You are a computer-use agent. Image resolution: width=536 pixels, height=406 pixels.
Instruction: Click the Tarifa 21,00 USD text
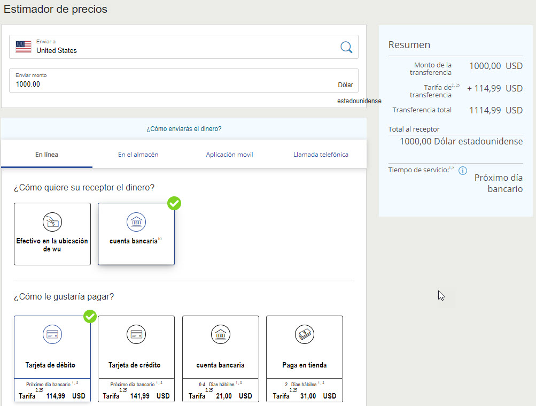[x=221, y=396]
